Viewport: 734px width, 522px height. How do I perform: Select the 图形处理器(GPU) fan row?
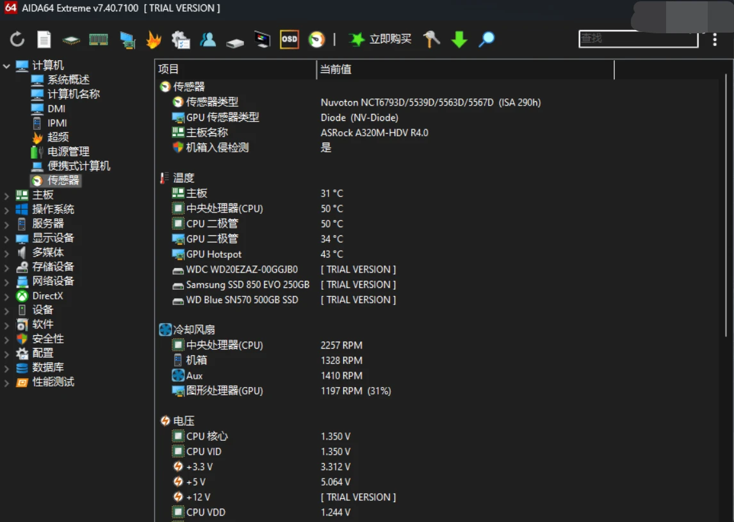(x=437, y=391)
